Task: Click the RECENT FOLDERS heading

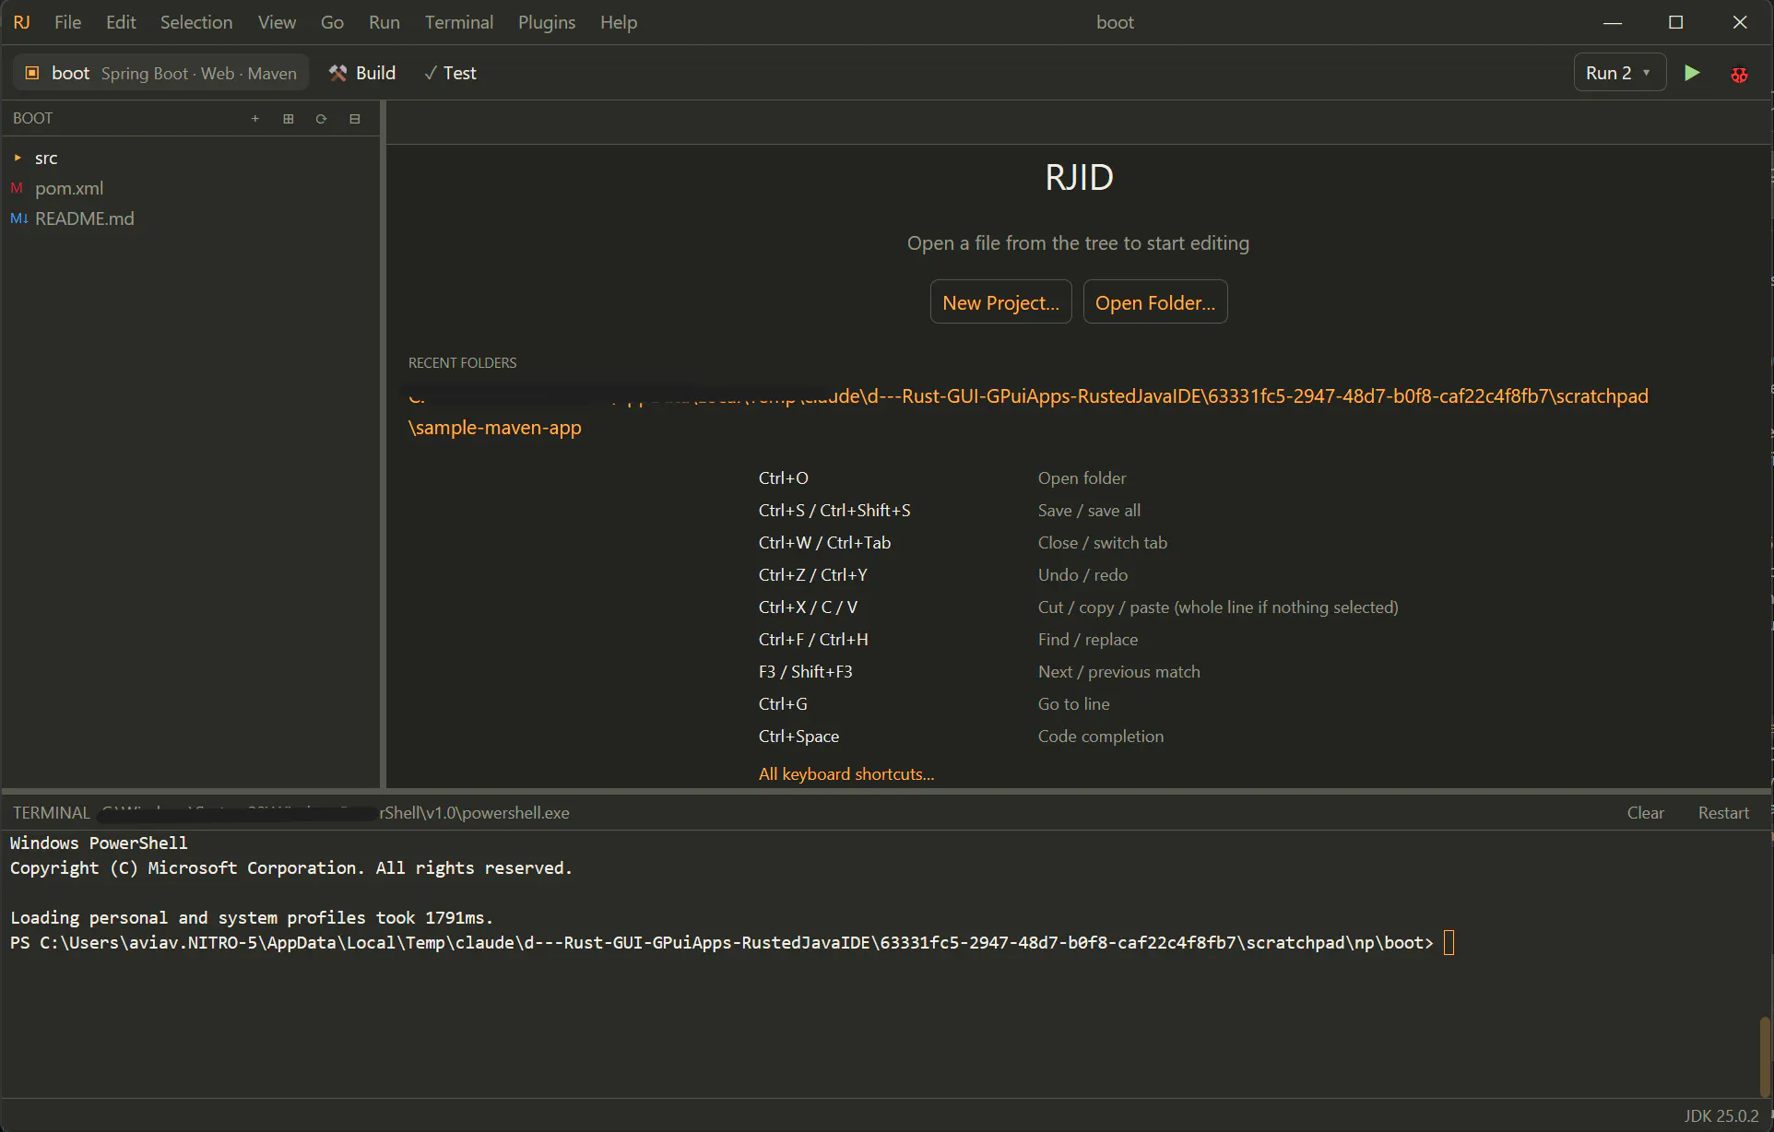Action: point(462,363)
